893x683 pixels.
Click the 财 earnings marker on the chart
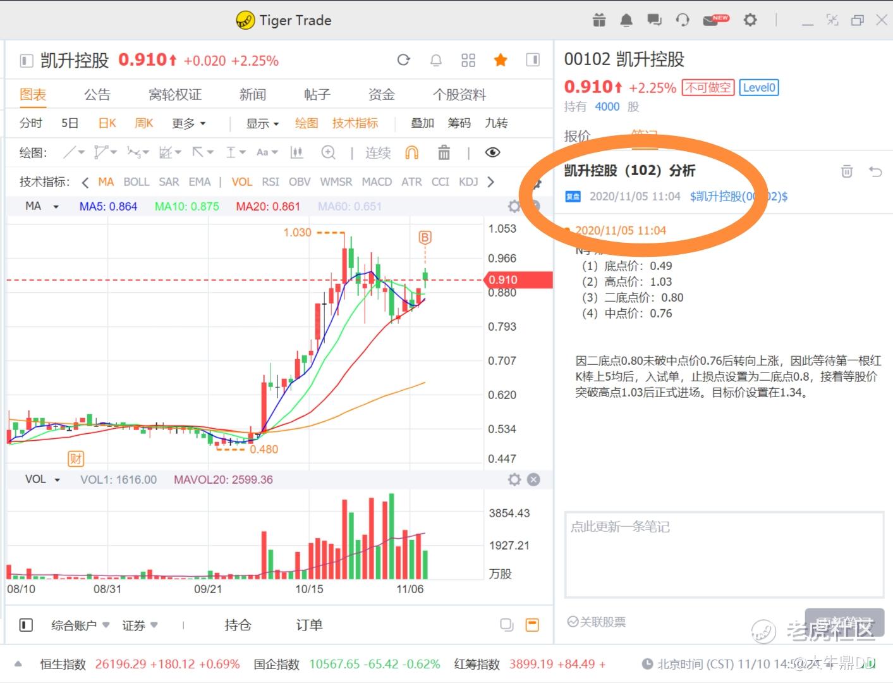point(76,458)
